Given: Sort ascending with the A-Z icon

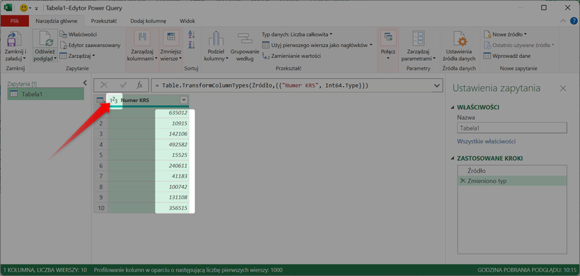Looking at the screenshot, I should tap(191, 34).
